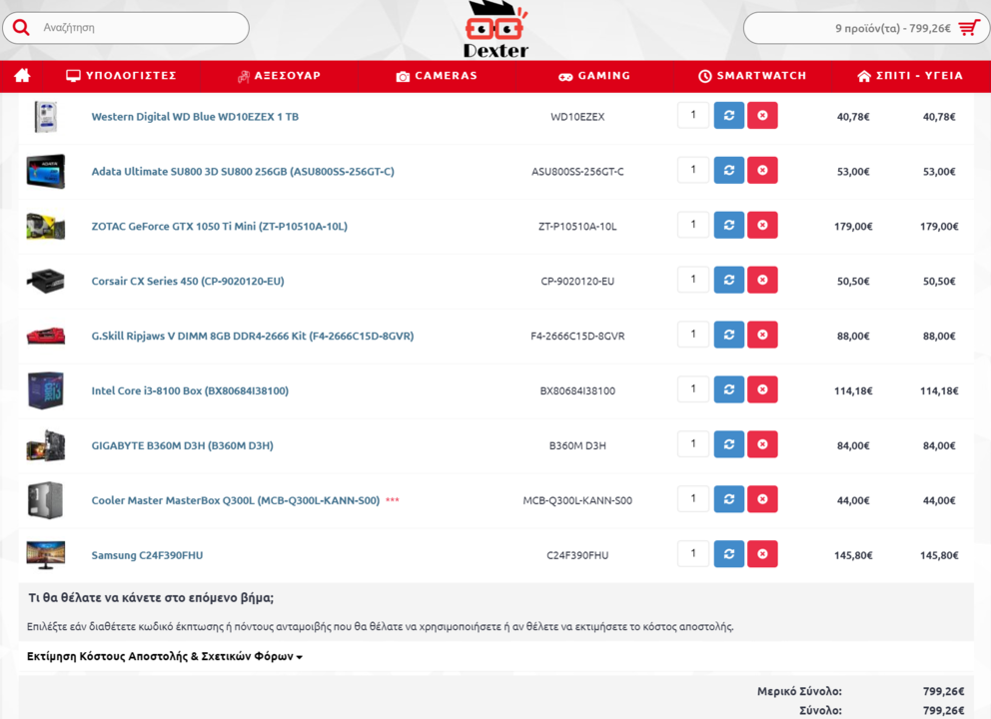This screenshot has height=719, width=991.
Task: Refresh quantity for Western Digital WD Blue
Action: (x=728, y=116)
